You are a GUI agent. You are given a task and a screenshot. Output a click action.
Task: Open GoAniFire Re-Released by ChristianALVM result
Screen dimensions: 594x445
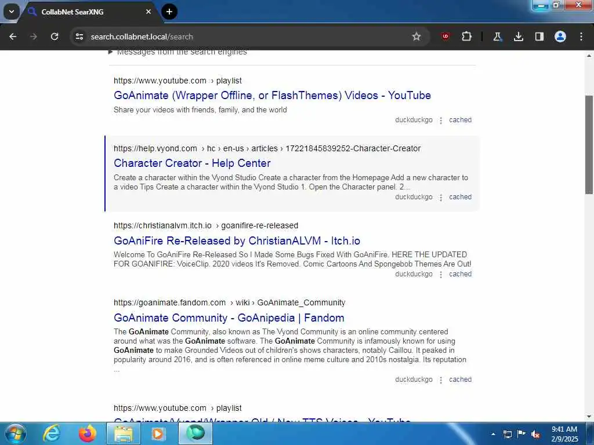tap(237, 240)
